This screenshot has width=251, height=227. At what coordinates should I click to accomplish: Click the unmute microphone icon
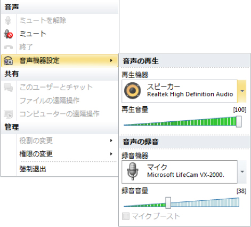[8, 20]
